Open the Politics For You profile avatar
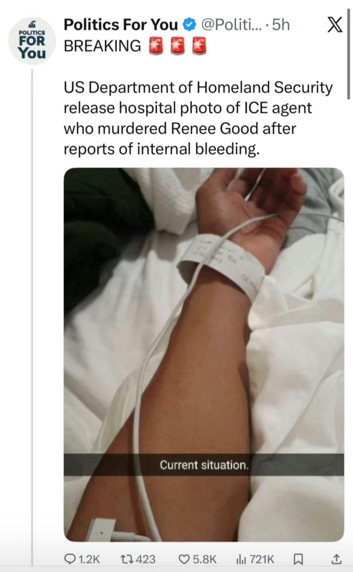 32,41
